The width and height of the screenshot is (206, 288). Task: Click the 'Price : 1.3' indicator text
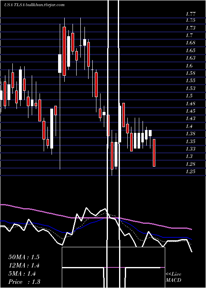point(24,282)
